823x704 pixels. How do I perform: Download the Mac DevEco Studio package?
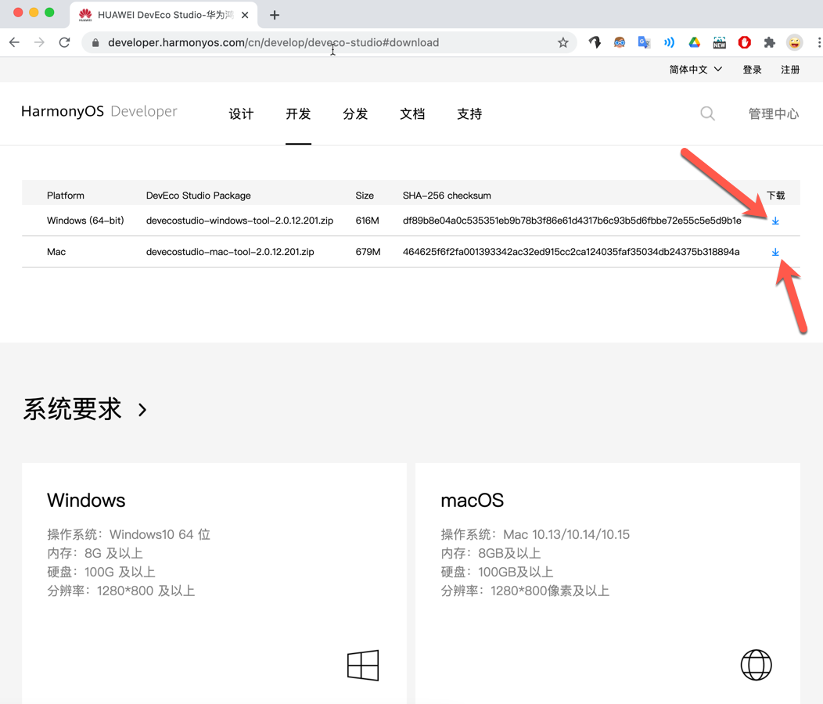coord(775,253)
